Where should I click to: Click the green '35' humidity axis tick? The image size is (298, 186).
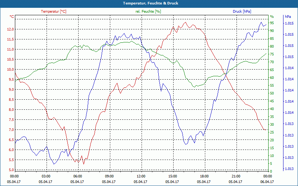272,117
